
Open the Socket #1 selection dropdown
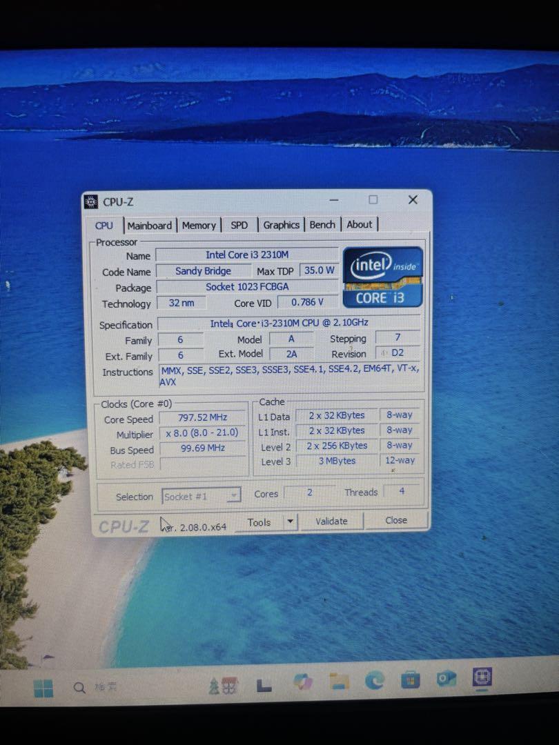(x=201, y=496)
